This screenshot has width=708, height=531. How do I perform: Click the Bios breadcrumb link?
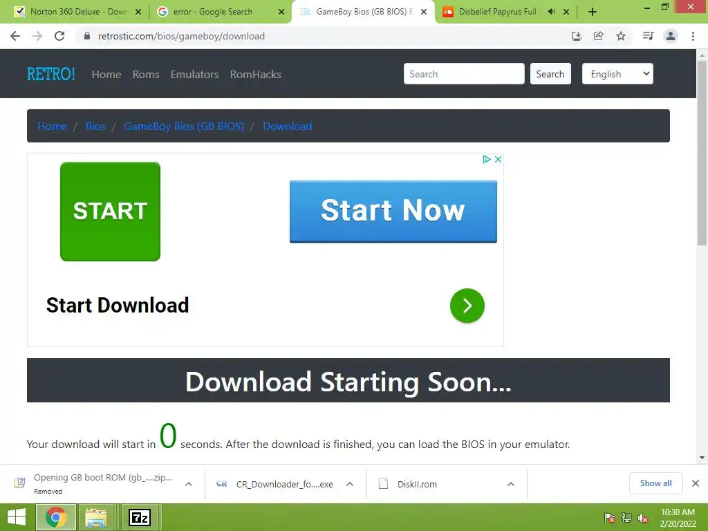(95, 127)
